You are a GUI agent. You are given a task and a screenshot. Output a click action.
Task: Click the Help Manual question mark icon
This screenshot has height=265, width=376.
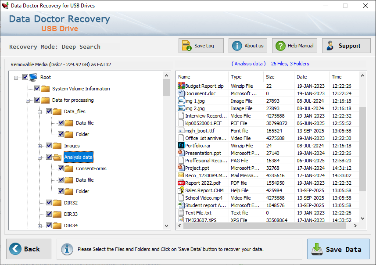point(280,46)
